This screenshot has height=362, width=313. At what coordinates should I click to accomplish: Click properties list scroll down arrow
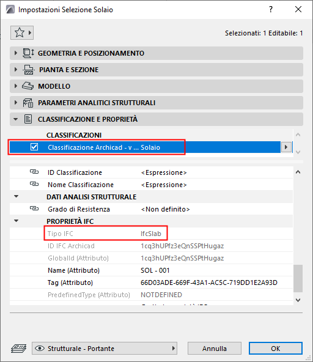(x=298, y=300)
